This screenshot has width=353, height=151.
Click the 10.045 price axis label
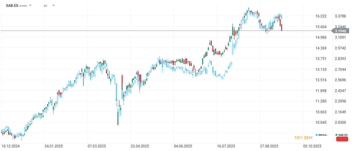point(321,123)
